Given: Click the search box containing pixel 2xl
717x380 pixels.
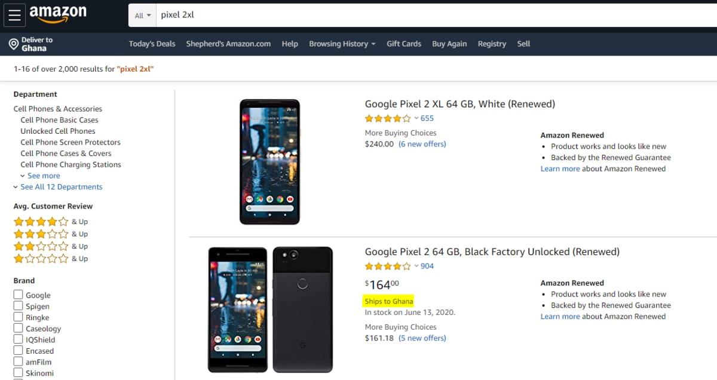Looking at the screenshot, I should pyautogui.click(x=418, y=15).
